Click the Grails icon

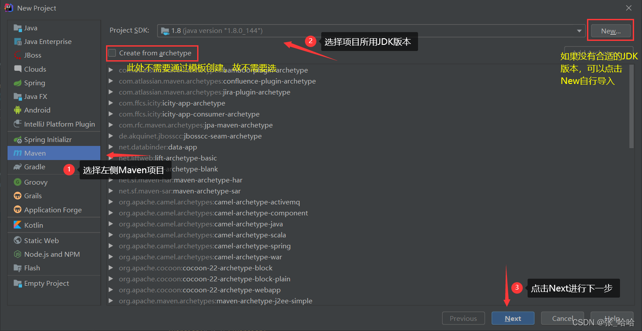[18, 196]
